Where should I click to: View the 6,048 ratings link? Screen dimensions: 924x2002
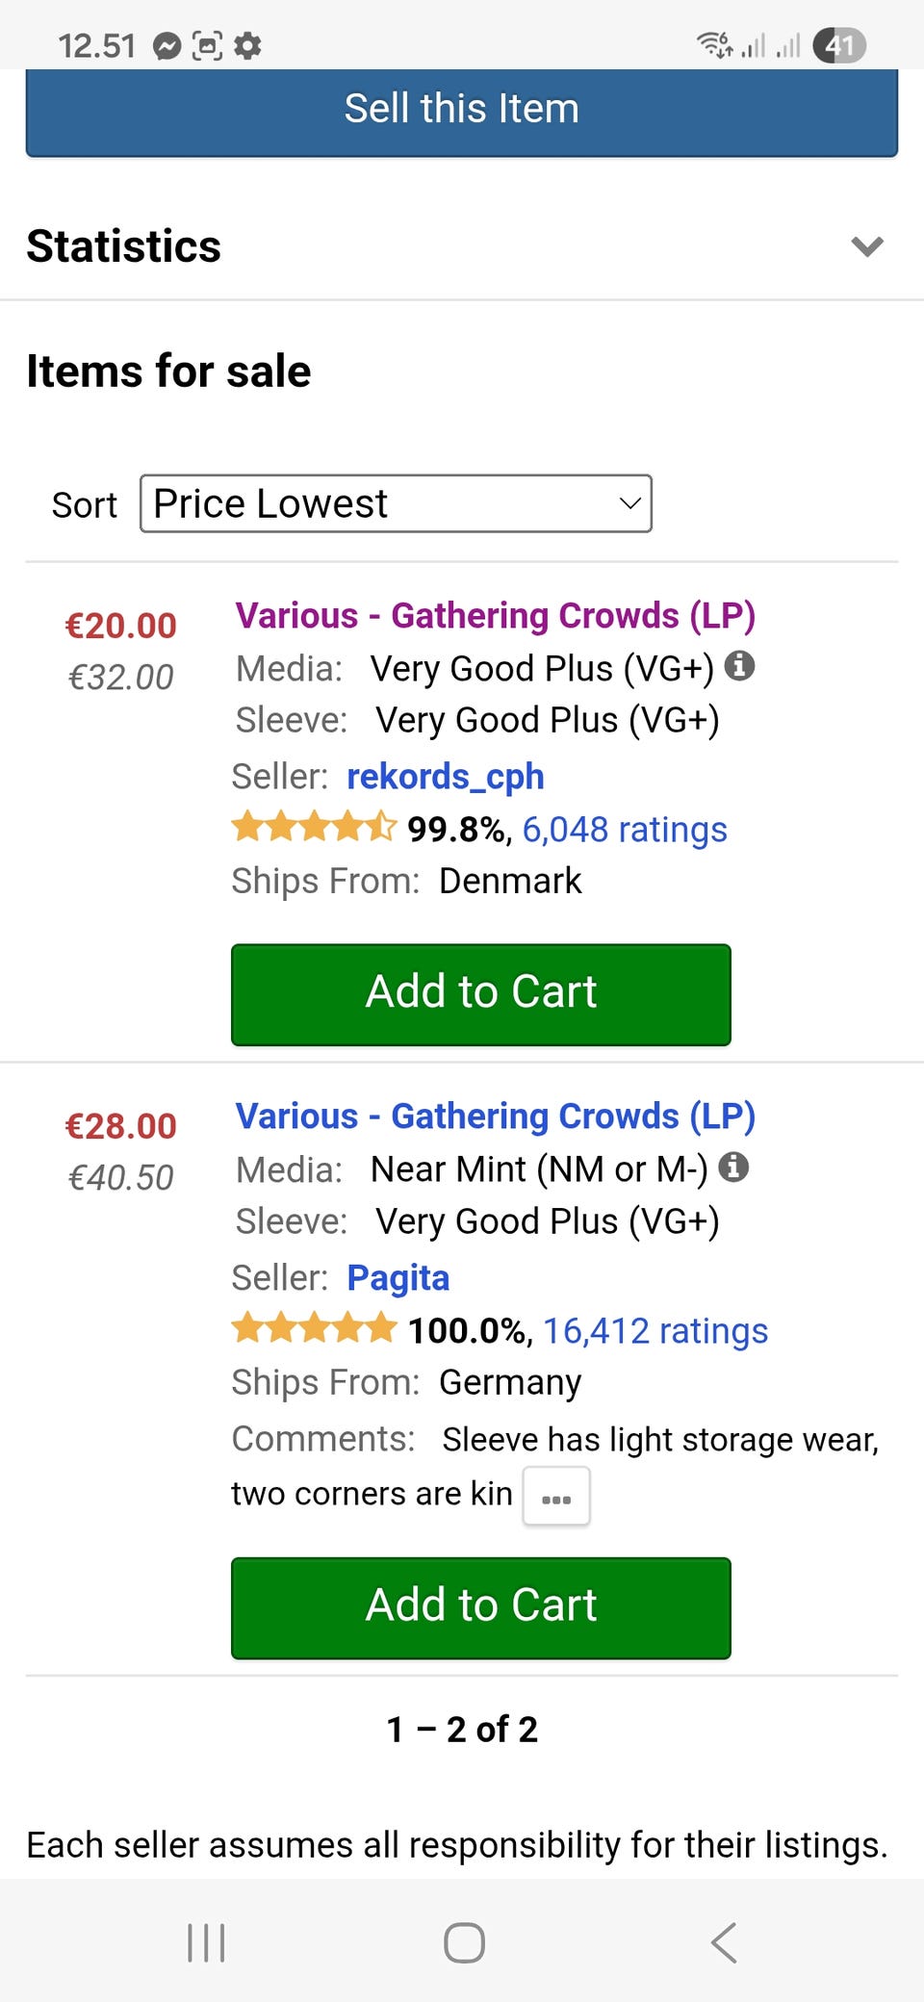click(x=625, y=830)
